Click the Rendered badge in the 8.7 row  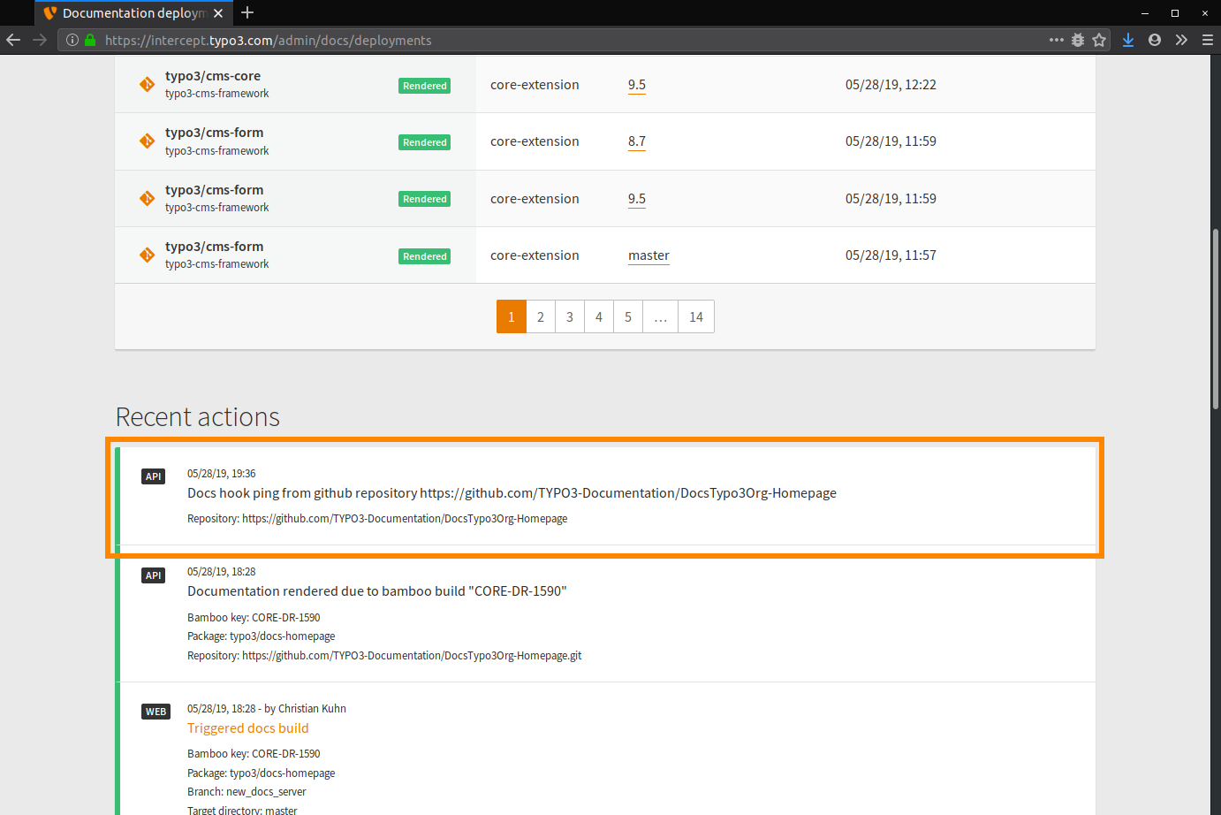tap(425, 142)
